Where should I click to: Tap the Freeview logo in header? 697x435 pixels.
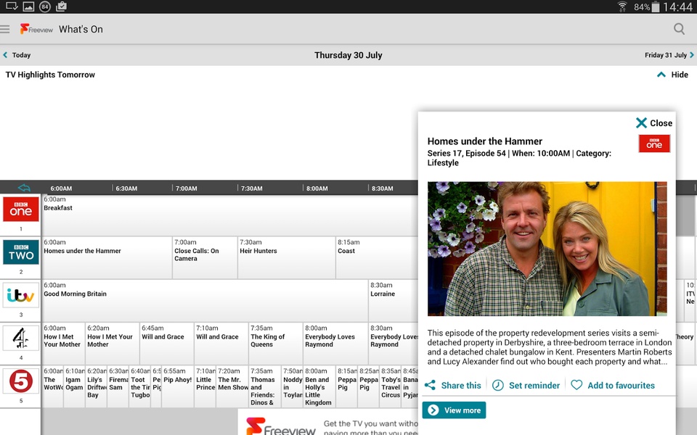36,29
